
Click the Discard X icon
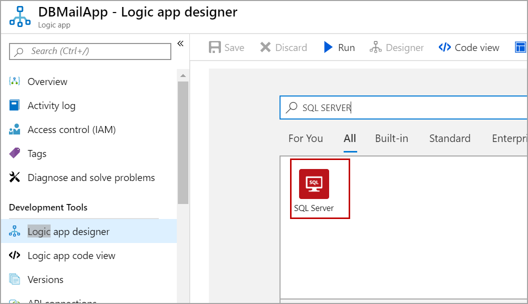[x=266, y=47]
